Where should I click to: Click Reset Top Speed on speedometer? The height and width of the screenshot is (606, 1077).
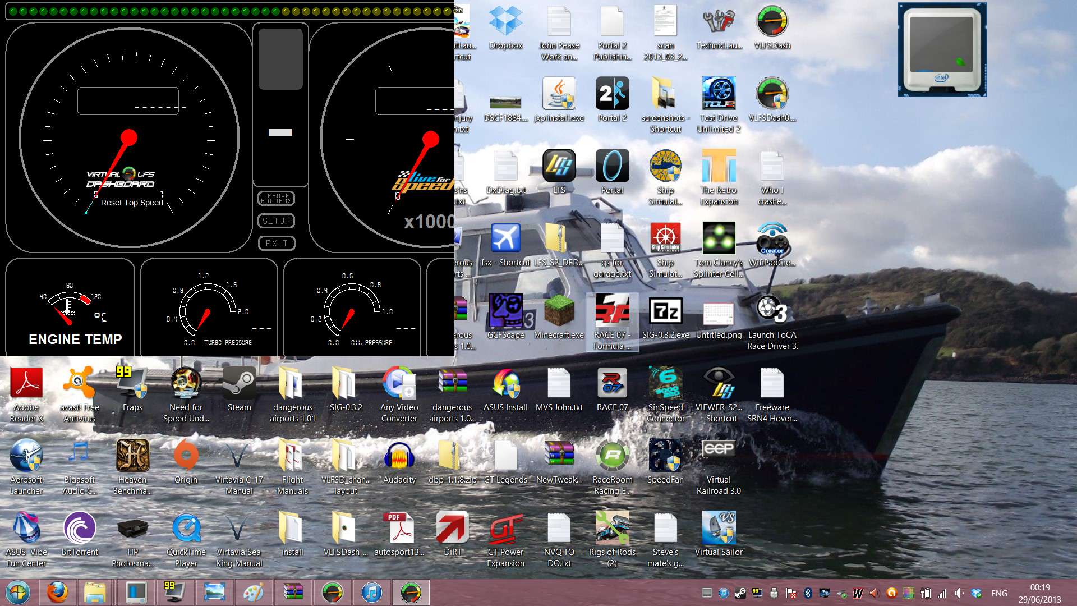click(x=132, y=203)
